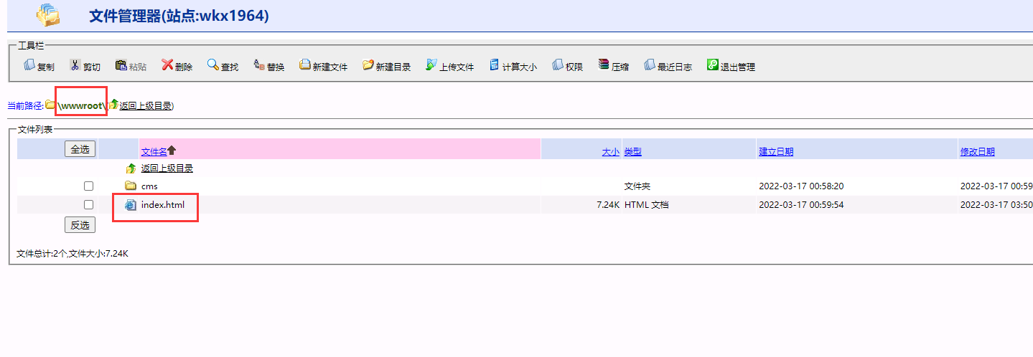Click 退出管理 (exit management) icon
The width and height of the screenshot is (1033, 357).
(x=713, y=65)
